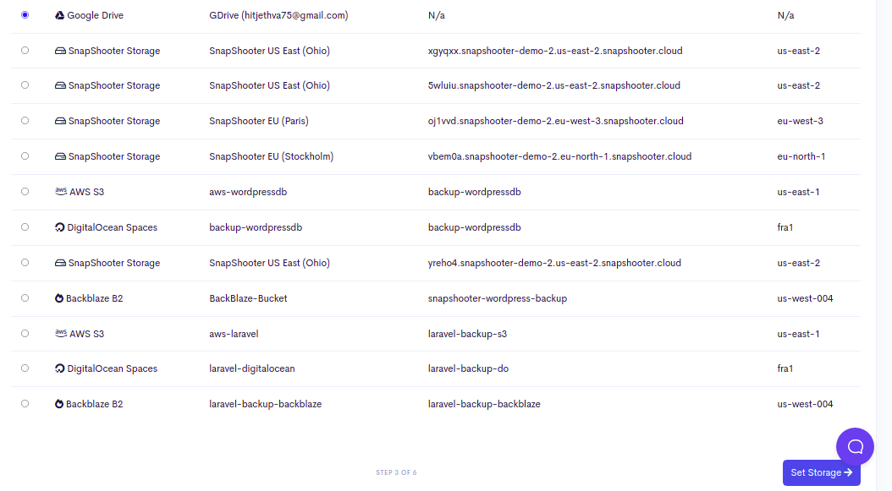Select radio for xgyqxx.snapshooter-demo-2 storage

click(25, 51)
